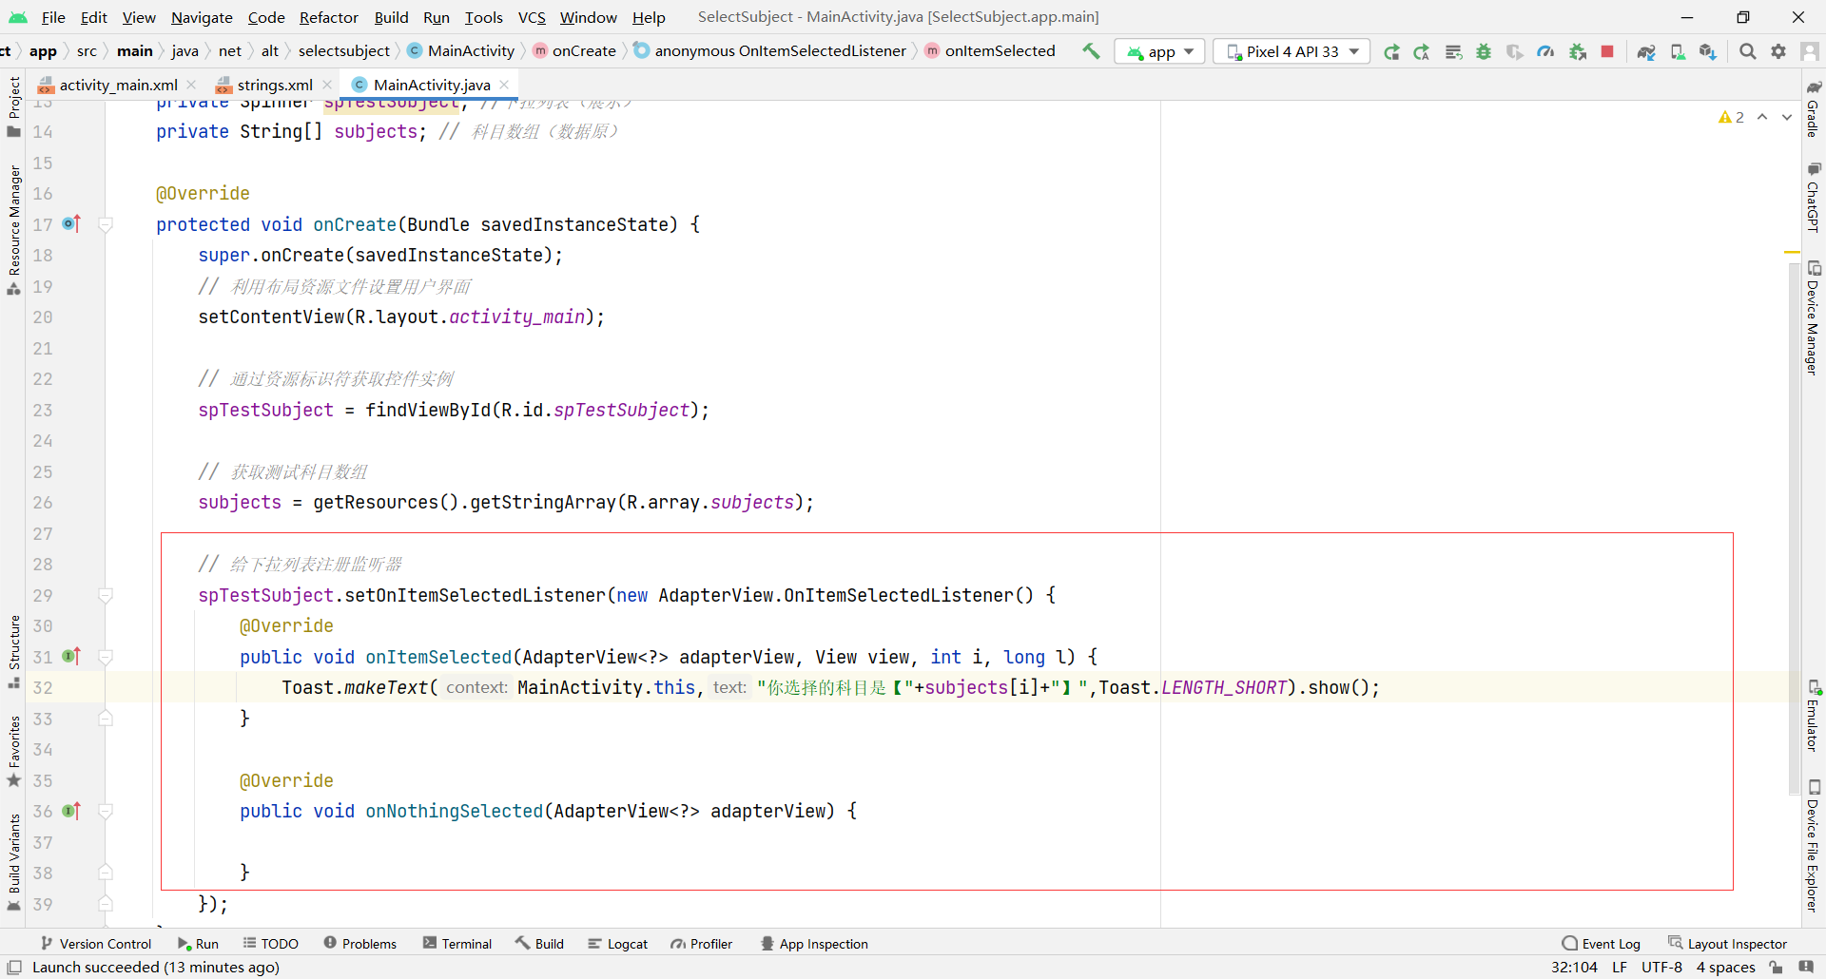Click the Make Project hammer icon
Image resolution: width=1826 pixels, height=979 pixels.
click(x=1091, y=51)
